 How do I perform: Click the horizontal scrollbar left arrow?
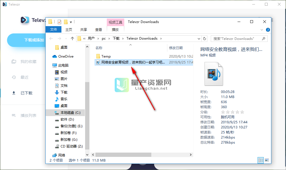pyautogui.click(x=93, y=155)
